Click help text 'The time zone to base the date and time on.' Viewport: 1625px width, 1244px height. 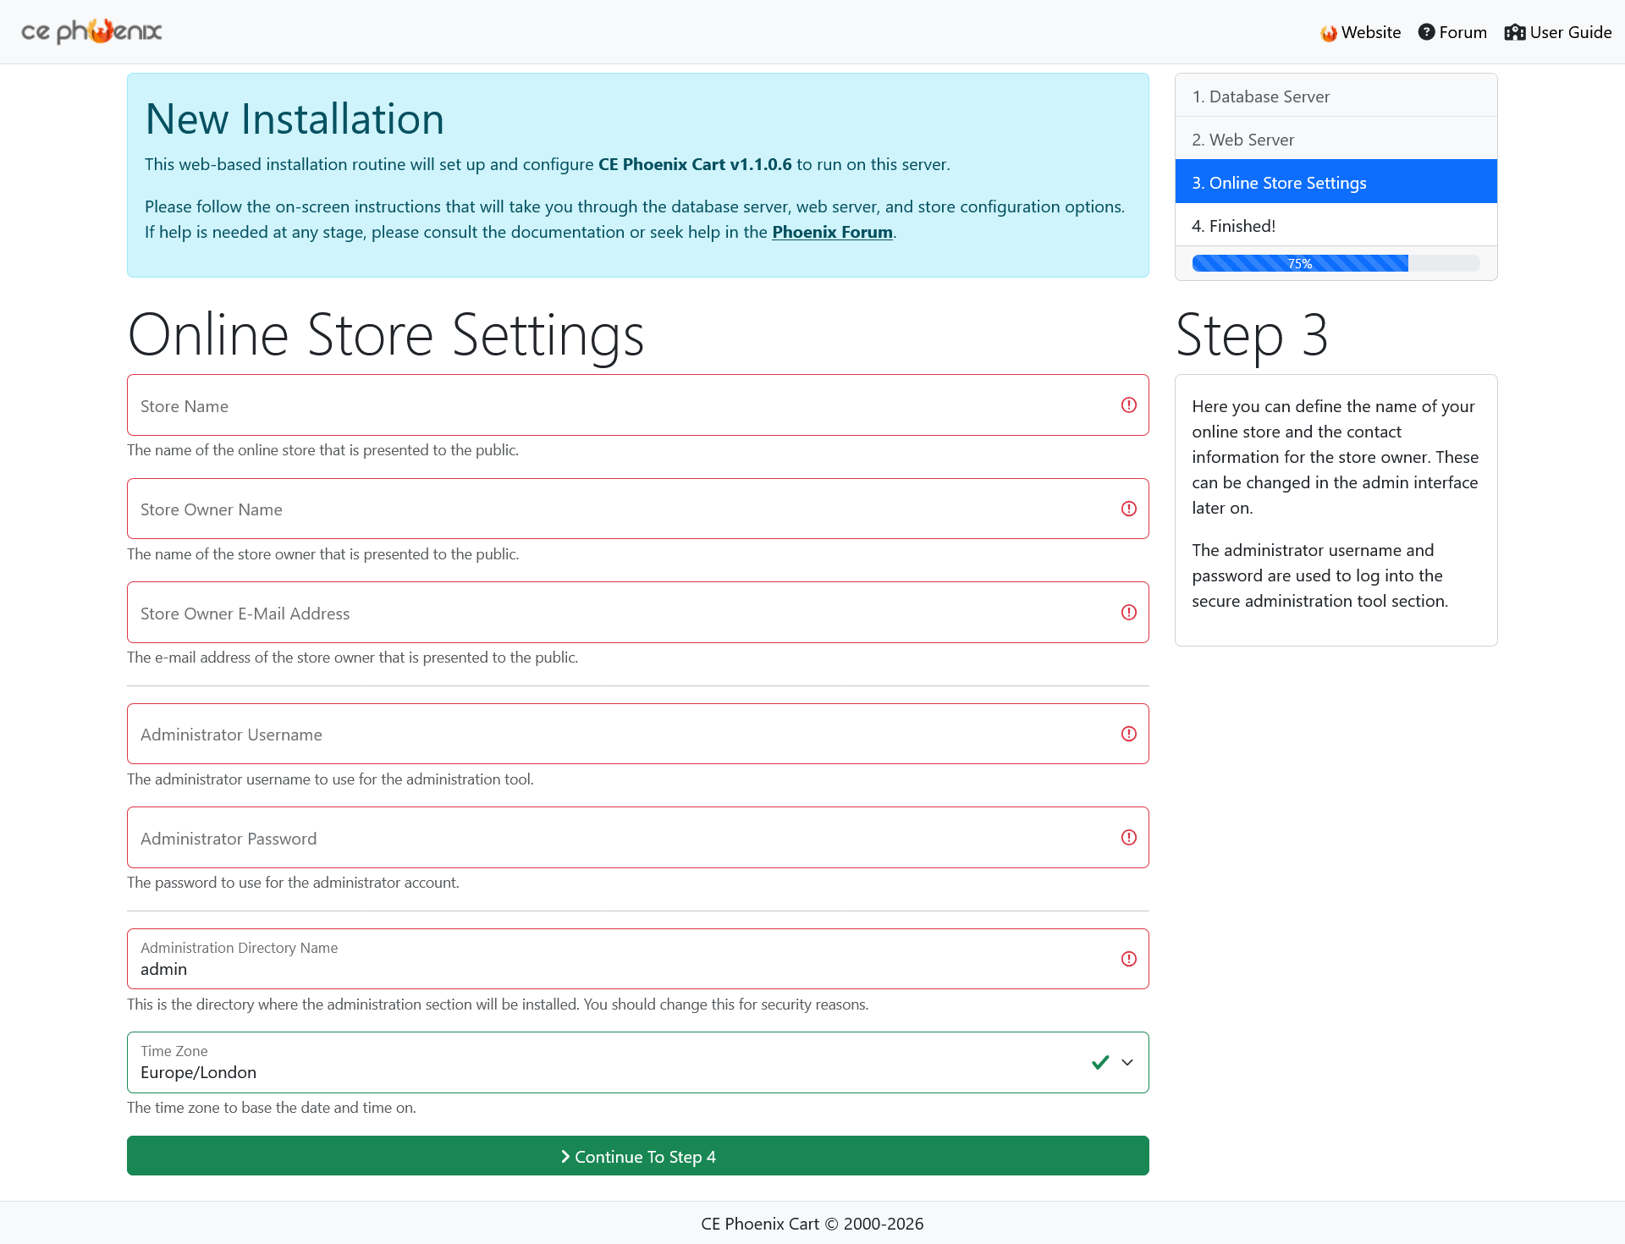272,1108
